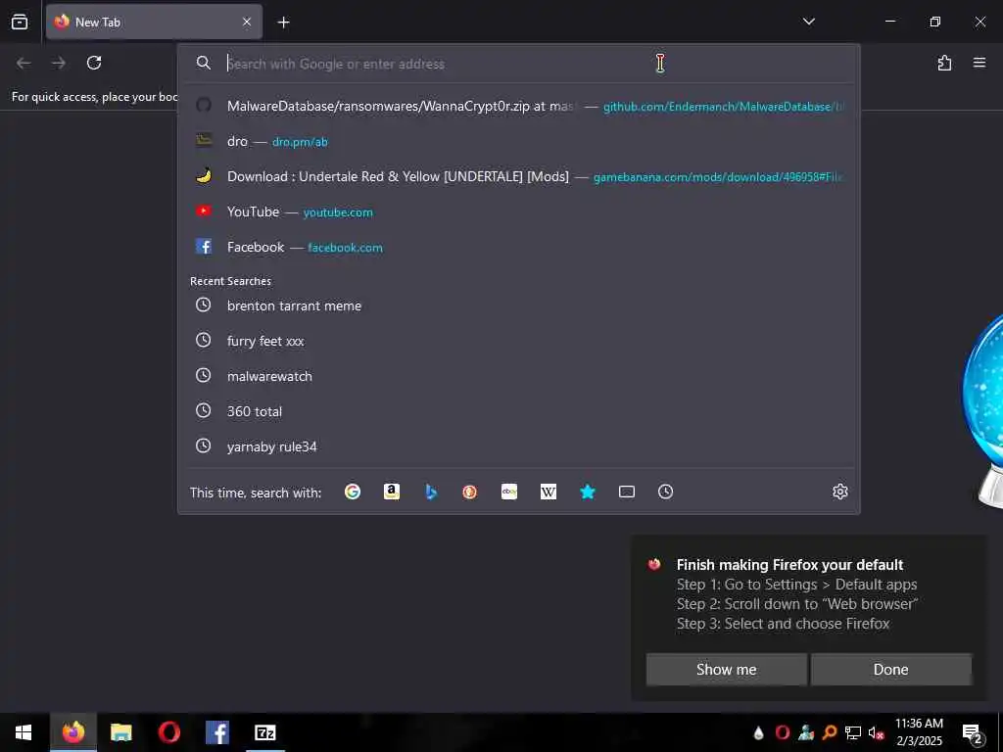The image size is (1003, 752).
Task: Click the YouTube favicon
Action: click(x=204, y=211)
